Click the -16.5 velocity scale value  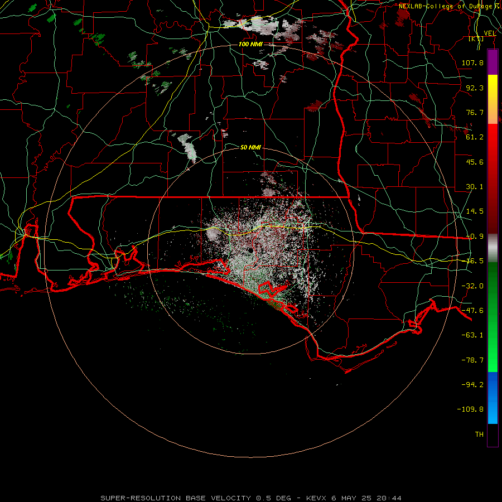pyautogui.click(x=475, y=261)
